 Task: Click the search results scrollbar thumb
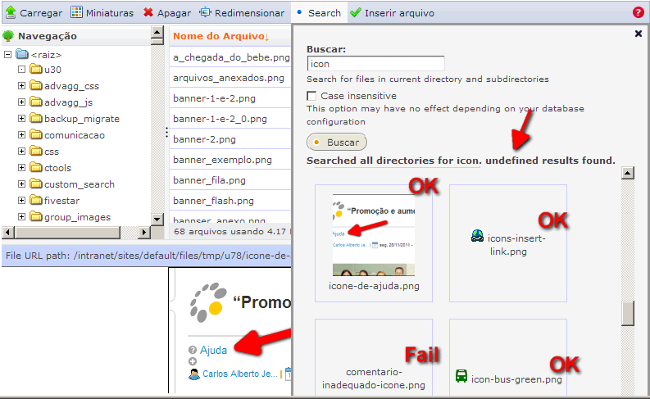628,314
